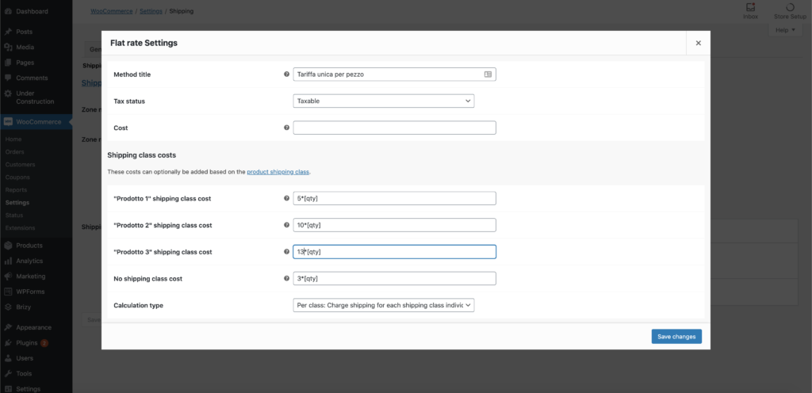Close the Flat rate Settings dialog
The height and width of the screenshot is (393, 812).
698,43
